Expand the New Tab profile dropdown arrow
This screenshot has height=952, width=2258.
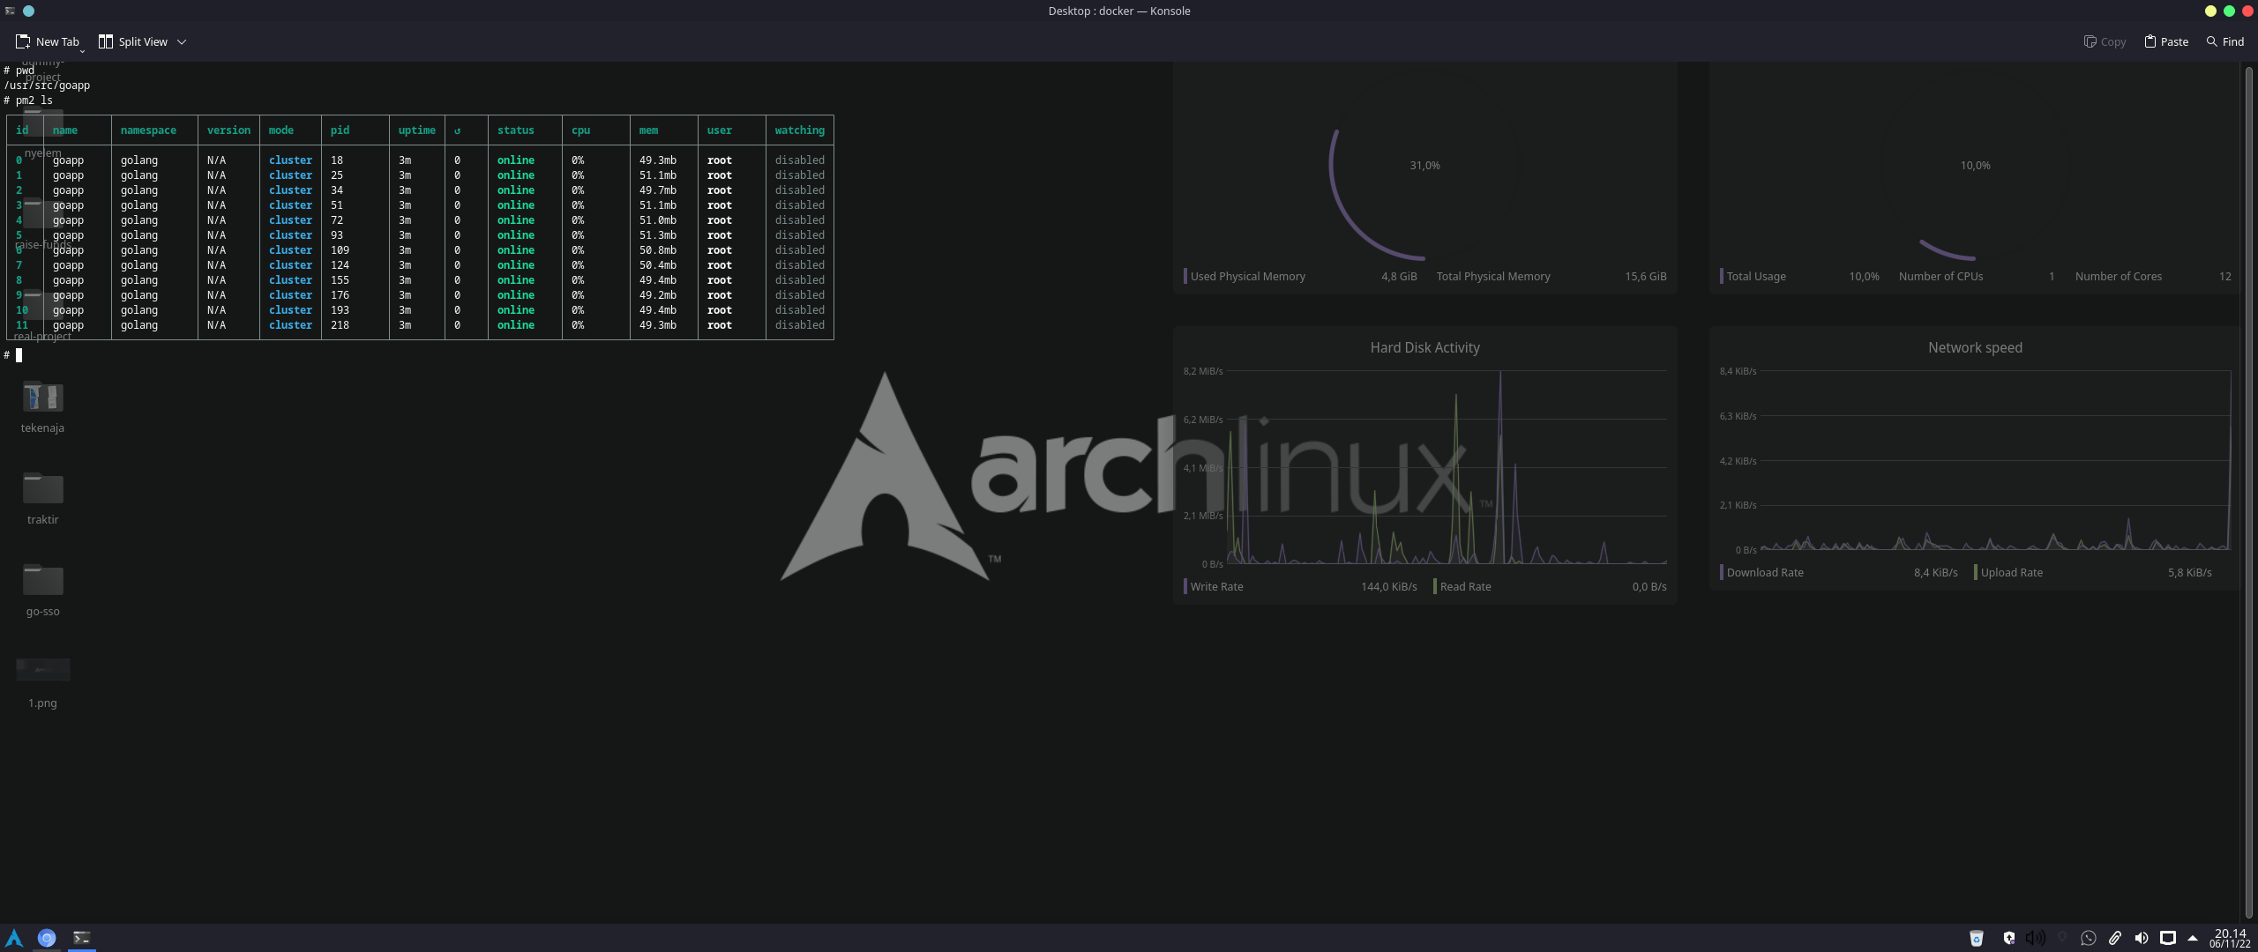83,51
